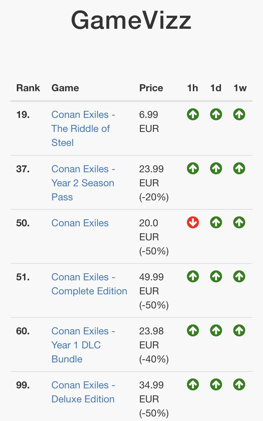Click 1h up arrow for Complete Edition
This screenshot has height=421, width=263.
tap(193, 276)
